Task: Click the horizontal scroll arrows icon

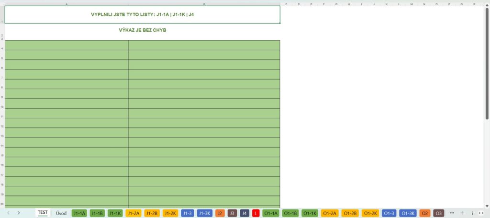Action: (x=481, y=213)
